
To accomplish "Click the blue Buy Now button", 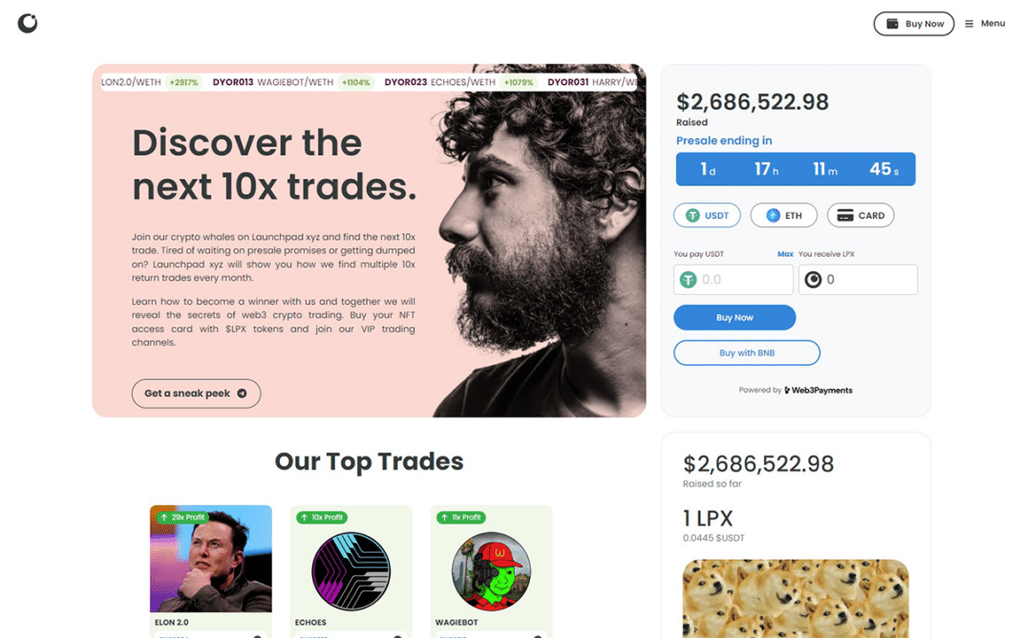I will tap(734, 317).
